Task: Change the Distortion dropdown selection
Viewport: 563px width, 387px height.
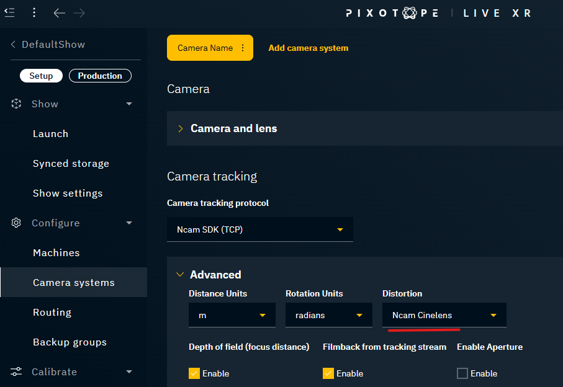Action: coord(444,315)
